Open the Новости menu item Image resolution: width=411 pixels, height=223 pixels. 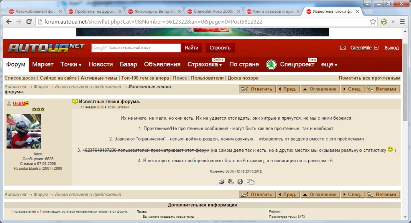[101, 64]
